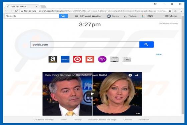Image resolution: width=187 pixels, height=125 pixels.
Task: Open the Feedback footer link
Action: tap(144, 120)
